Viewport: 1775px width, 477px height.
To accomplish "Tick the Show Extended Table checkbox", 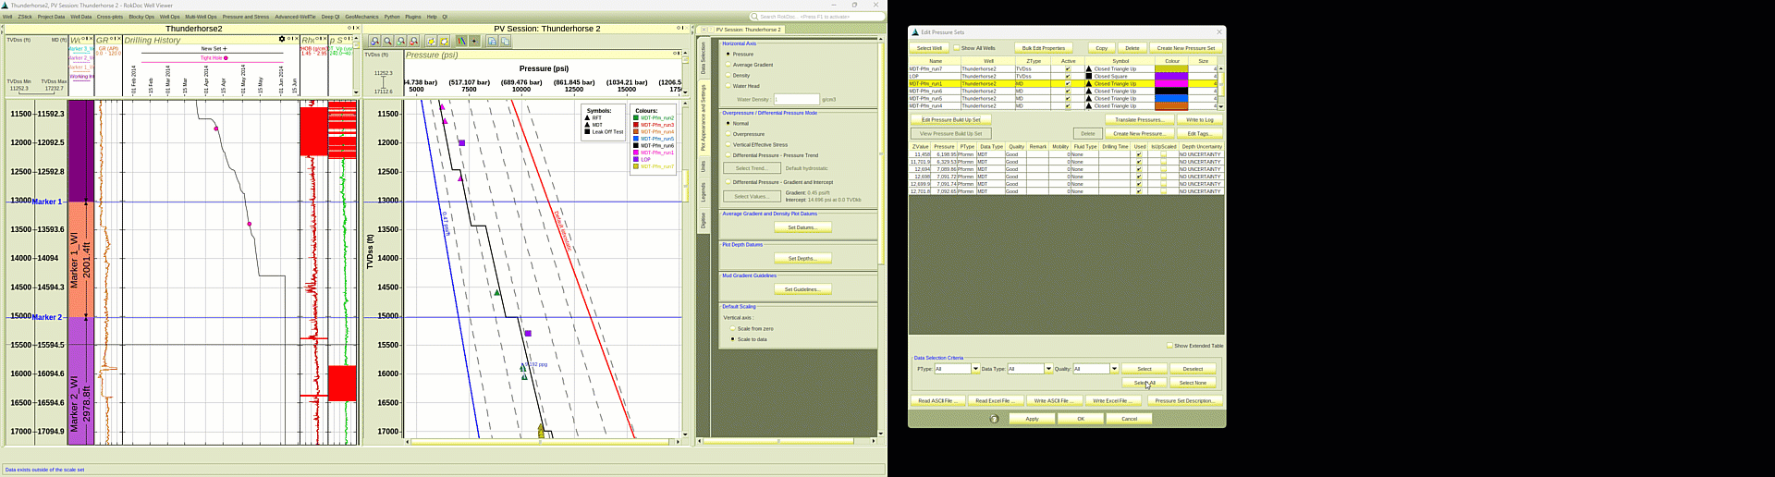I will 1169,346.
